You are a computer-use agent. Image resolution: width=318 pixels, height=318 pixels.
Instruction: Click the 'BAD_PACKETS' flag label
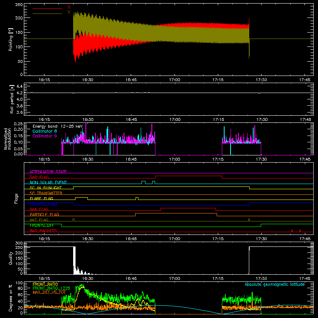tap(43, 231)
